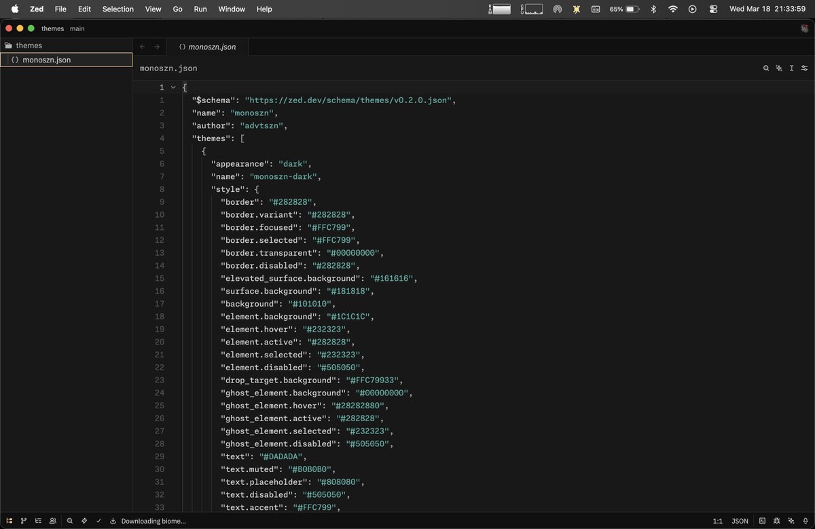Open the Apple menu

[14, 9]
